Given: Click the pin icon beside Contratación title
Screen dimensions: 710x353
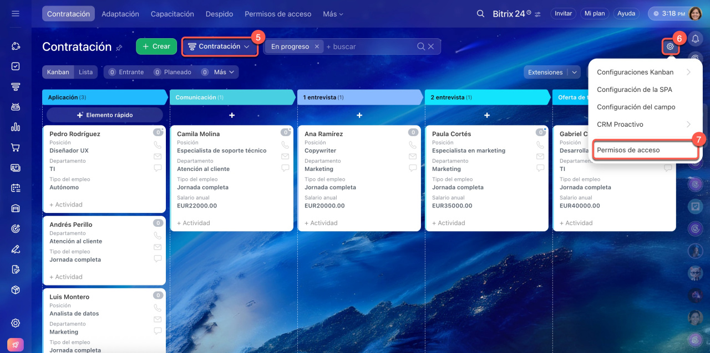Looking at the screenshot, I should click(119, 48).
